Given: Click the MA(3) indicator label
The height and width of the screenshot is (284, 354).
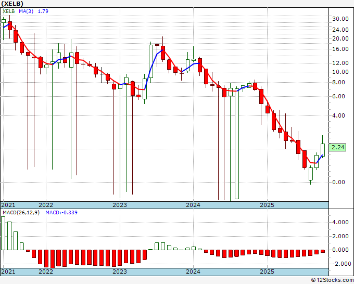Looking at the screenshot, I should click(26, 11).
